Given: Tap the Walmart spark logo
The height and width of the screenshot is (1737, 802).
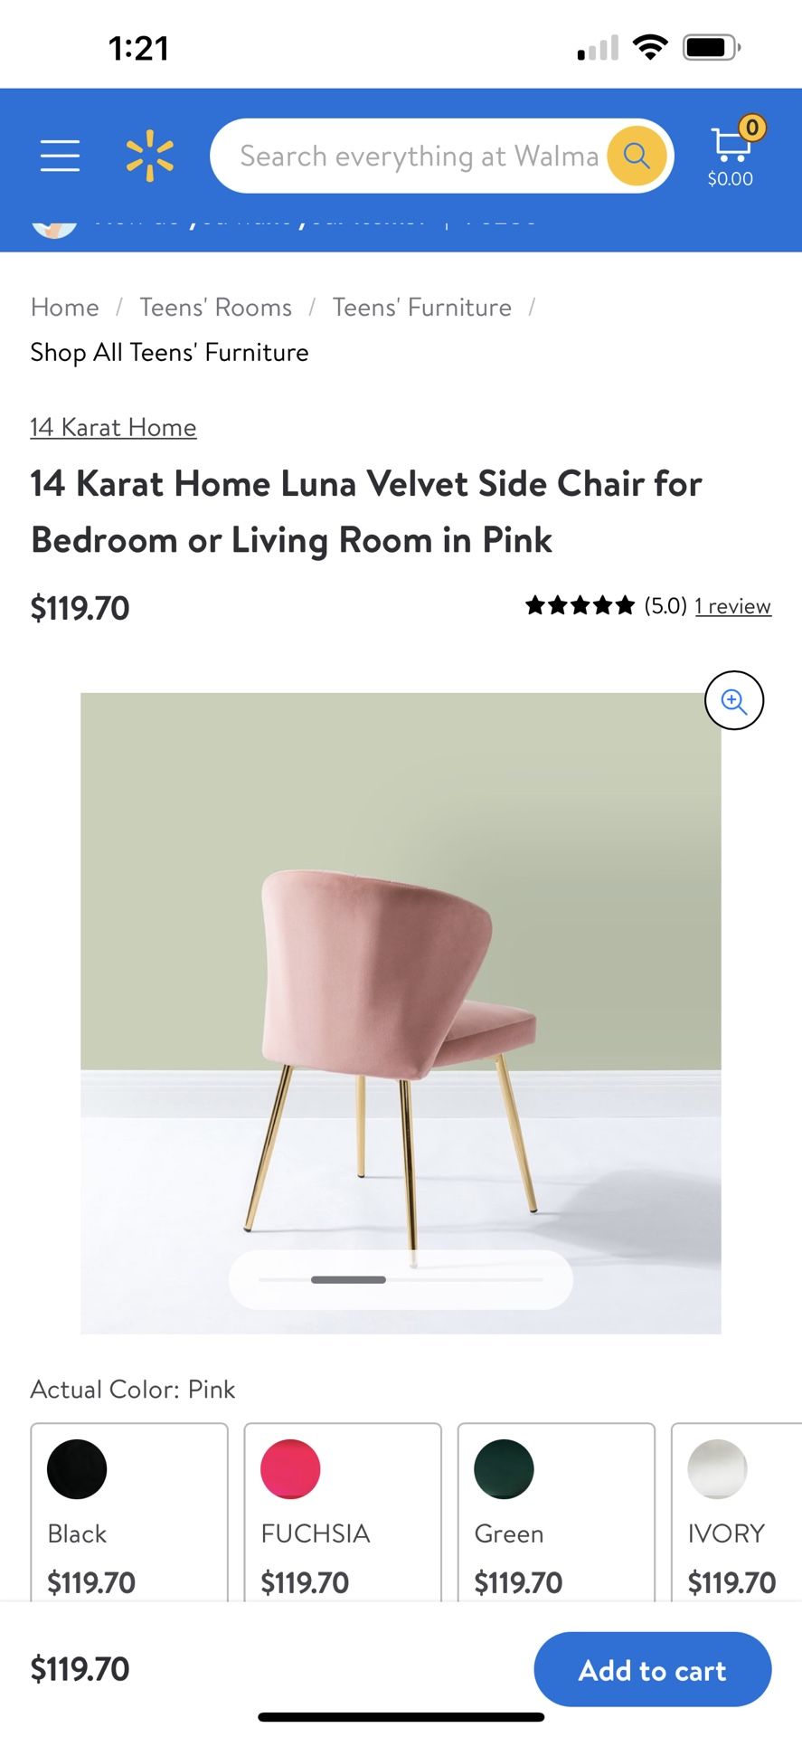Looking at the screenshot, I should [x=149, y=156].
